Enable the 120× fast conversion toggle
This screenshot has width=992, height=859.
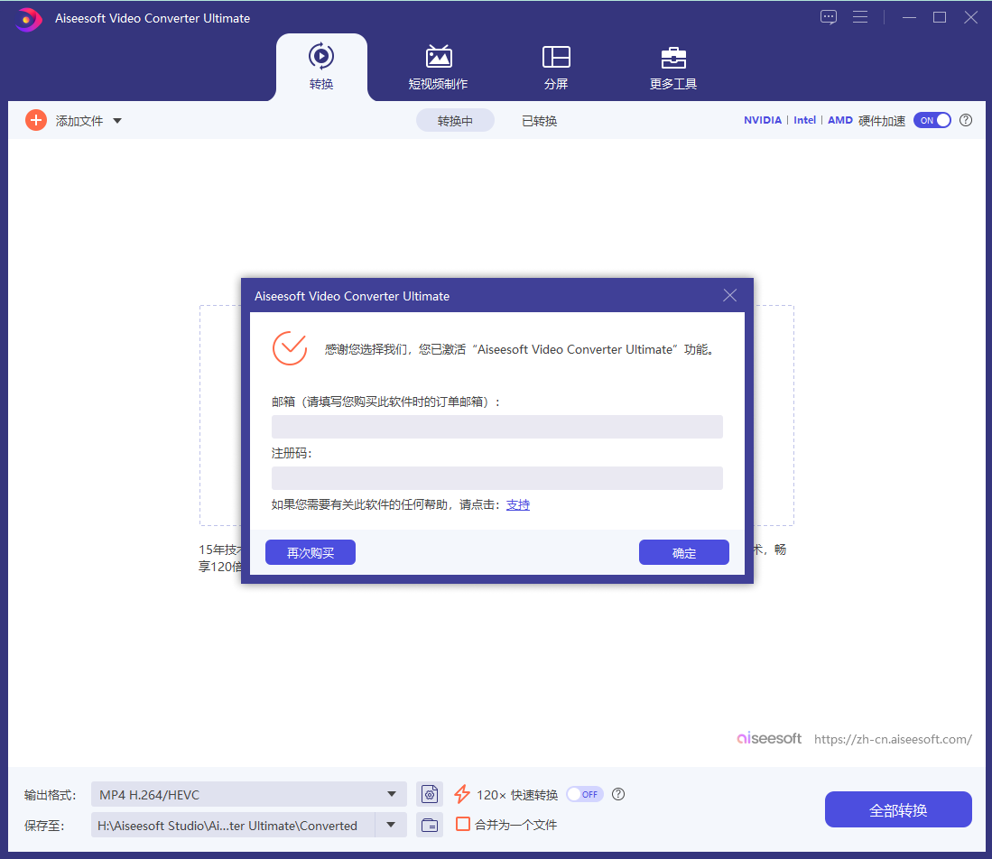pyautogui.click(x=585, y=794)
